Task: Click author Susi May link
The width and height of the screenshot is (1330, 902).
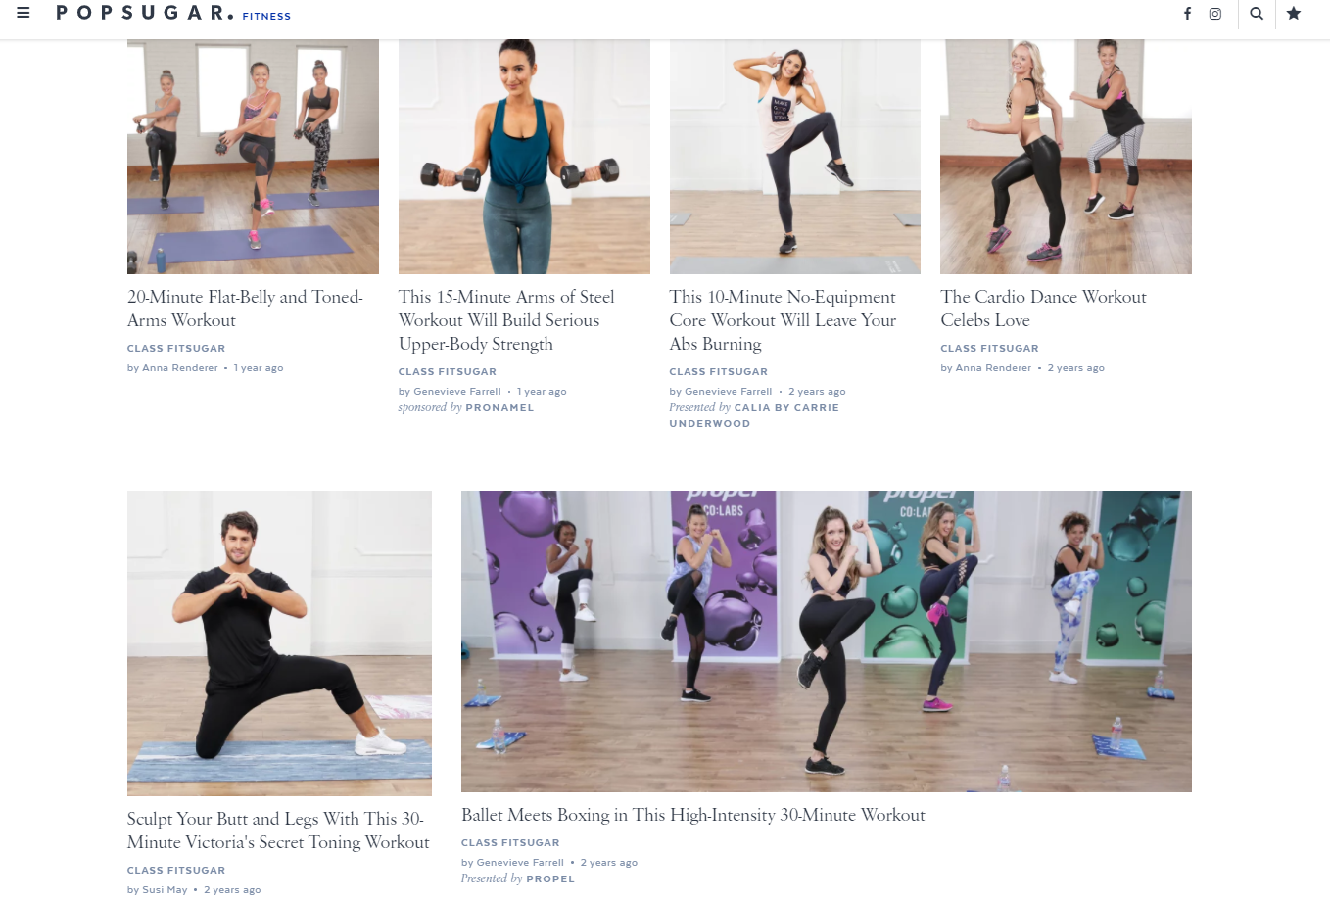Action: click(x=165, y=890)
